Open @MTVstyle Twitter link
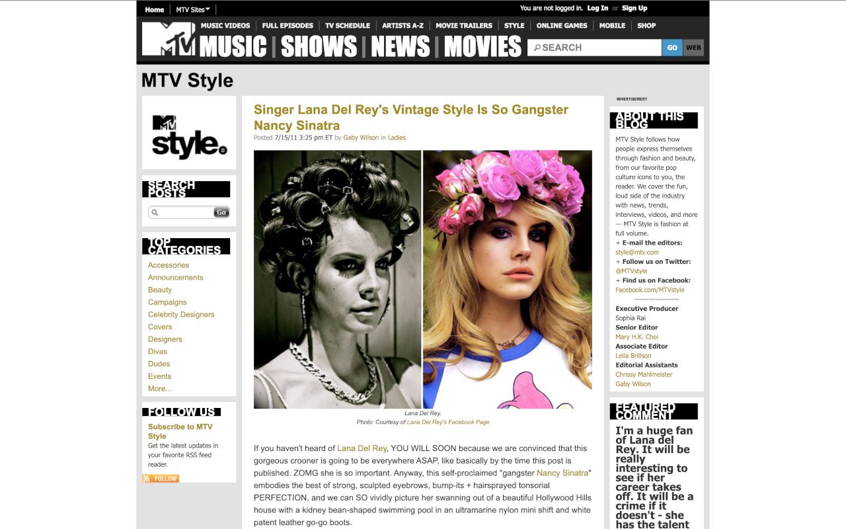Image resolution: width=846 pixels, height=529 pixels. click(631, 271)
